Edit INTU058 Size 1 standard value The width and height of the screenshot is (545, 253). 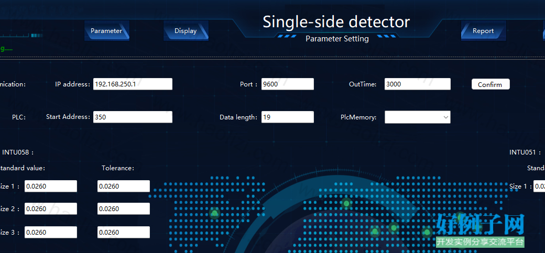pos(51,186)
